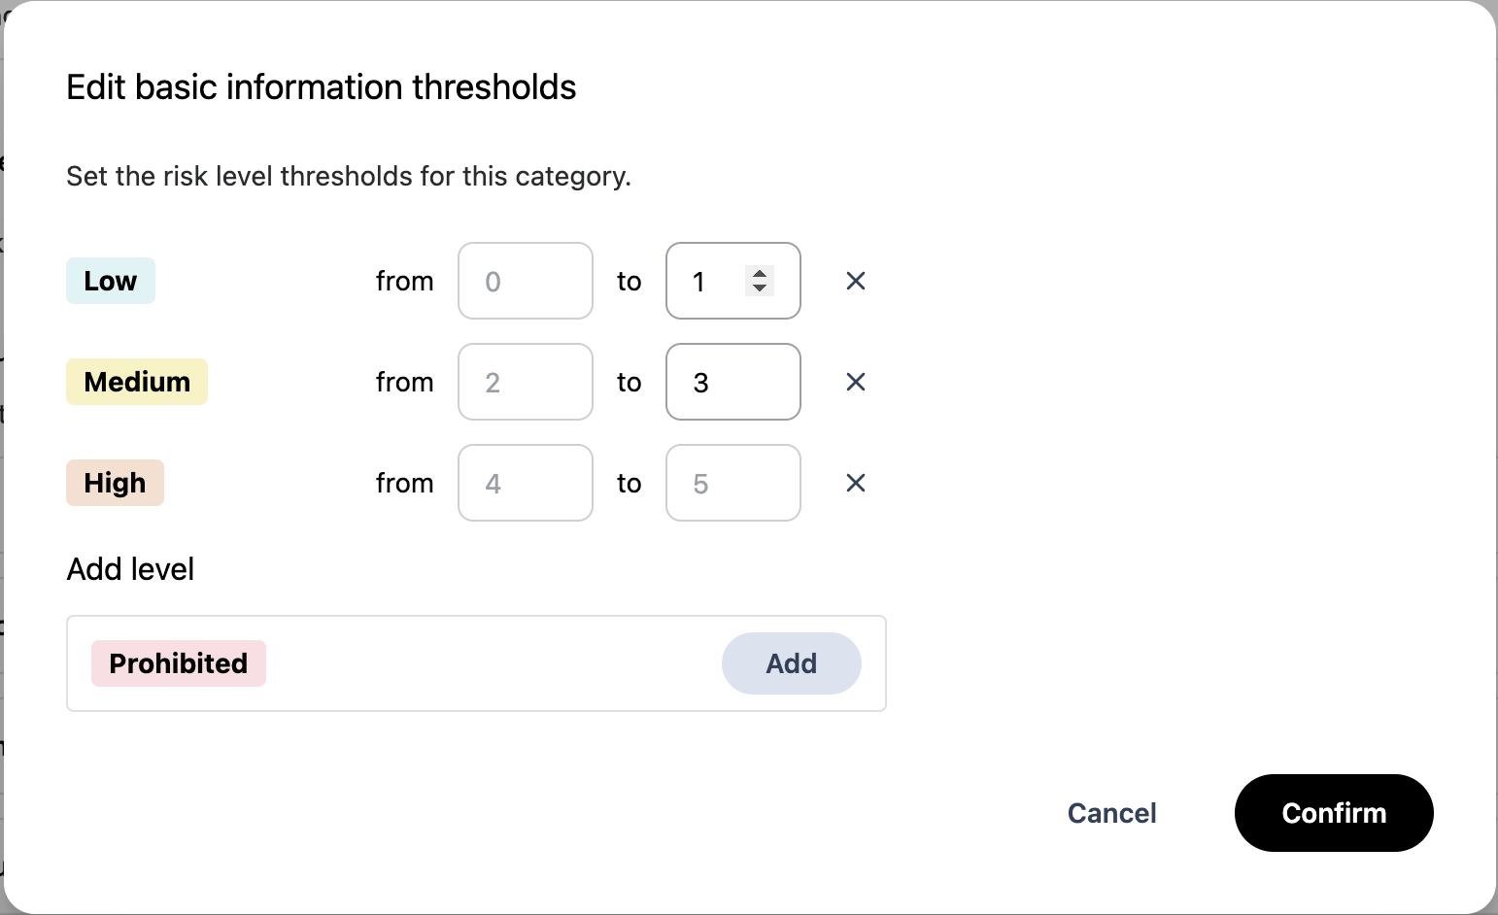Delete the High risk level row
Viewport: 1498px width, 915px height.
855,483
